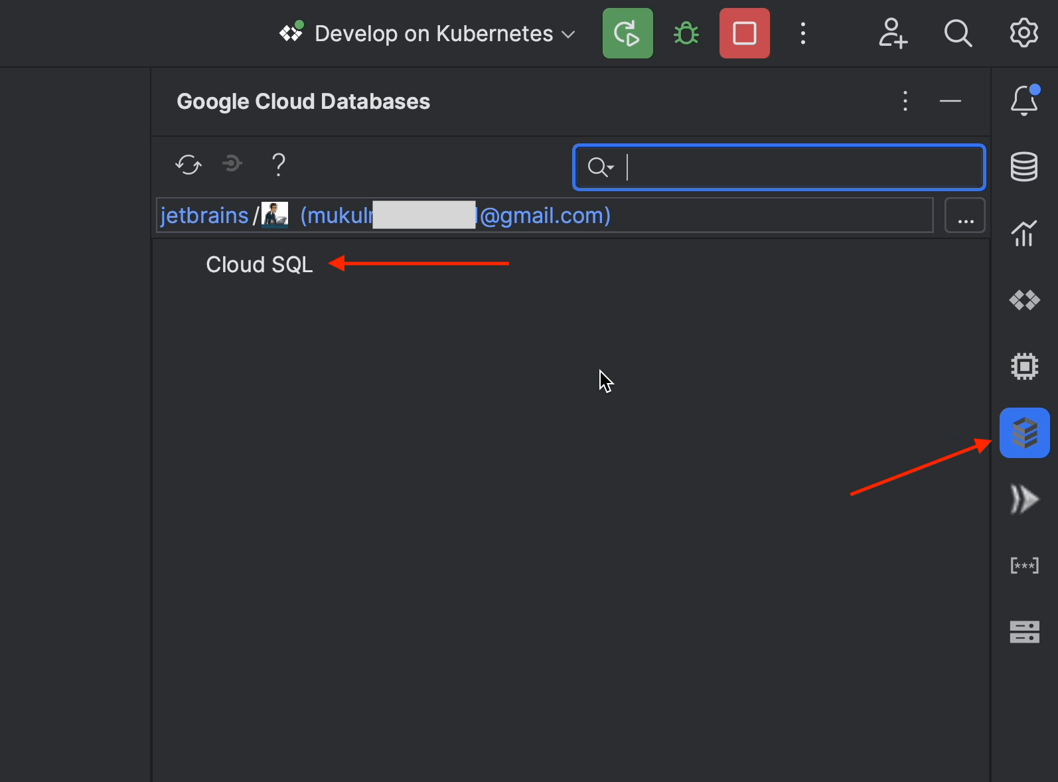The height and width of the screenshot is (782, 1058).
Task: Open the server stack icon at bottom of sidebar
Action: click(1023, 632)
